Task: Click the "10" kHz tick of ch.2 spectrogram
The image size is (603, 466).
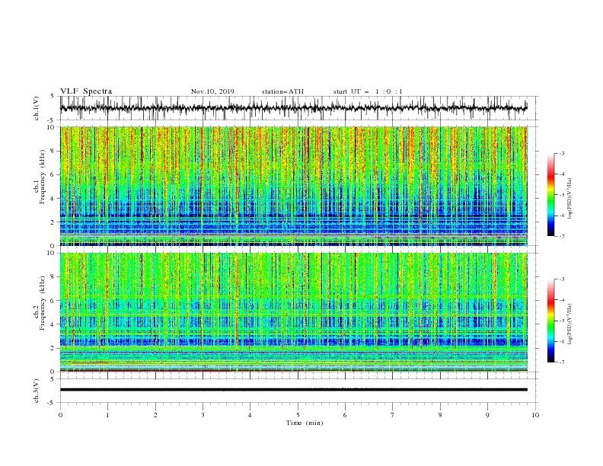Action: [51, 253]
